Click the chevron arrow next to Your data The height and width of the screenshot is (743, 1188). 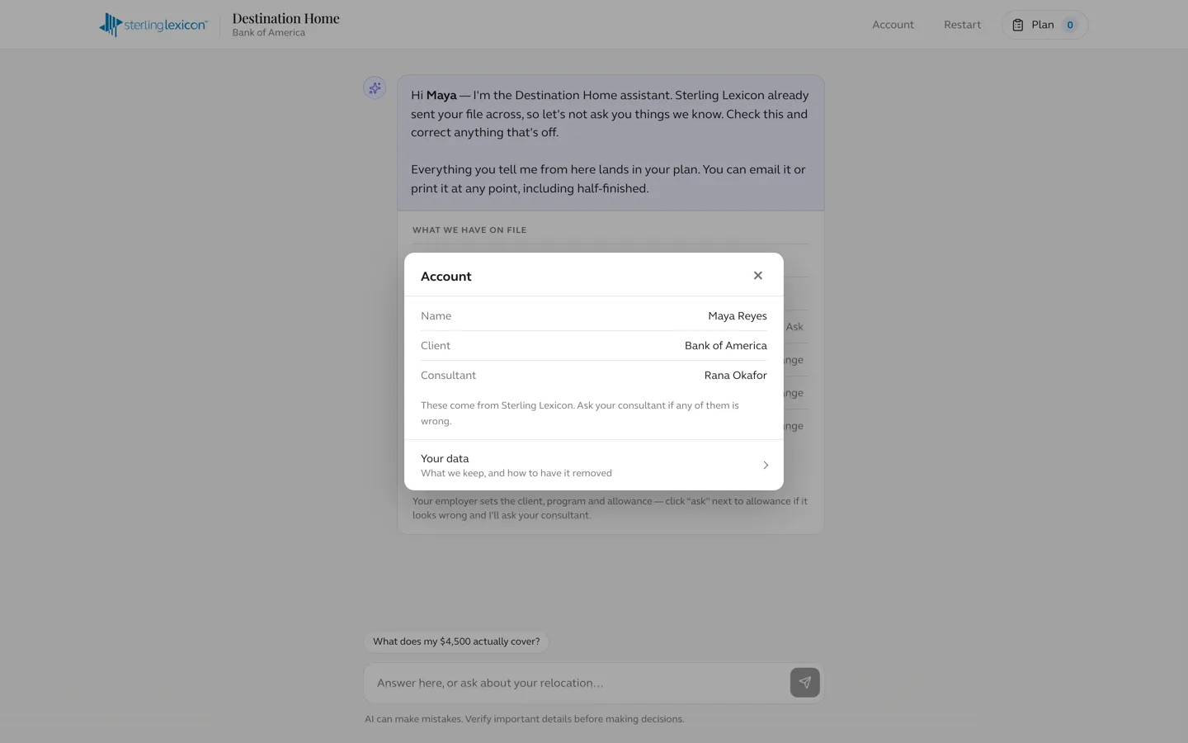coord(766,466)
